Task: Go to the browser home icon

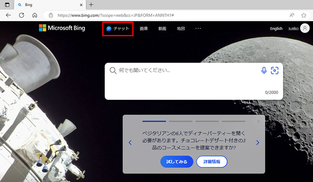Action: (35, 15)
